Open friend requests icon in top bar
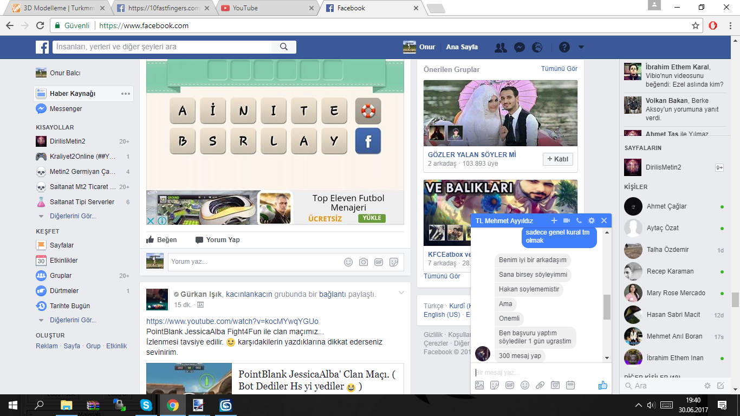 click(x=501, y=47)
